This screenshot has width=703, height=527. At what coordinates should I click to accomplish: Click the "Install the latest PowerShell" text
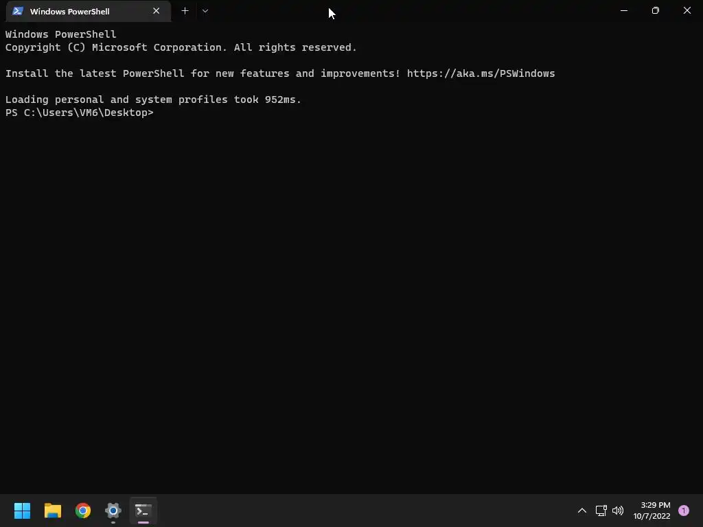point(95,73)
